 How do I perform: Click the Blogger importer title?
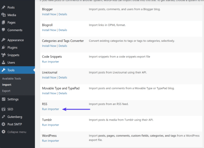47,9
